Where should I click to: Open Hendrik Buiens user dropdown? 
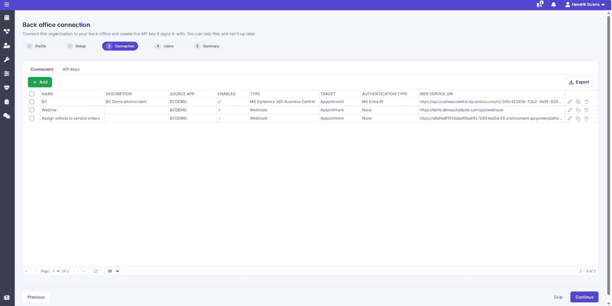[x=584, y=5]
